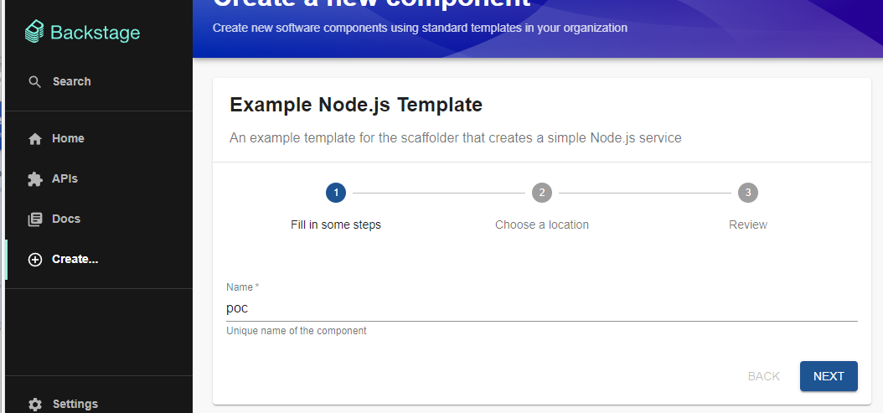Click the search magnifier icon
Viewport: 883px width, 413px height.
coord(35,82)
